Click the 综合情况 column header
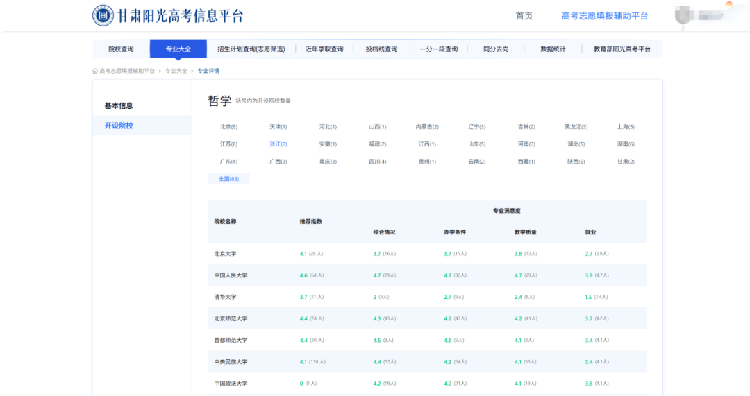Image resolution: width=750 pixels, height=396 pixels. point(384,232)
